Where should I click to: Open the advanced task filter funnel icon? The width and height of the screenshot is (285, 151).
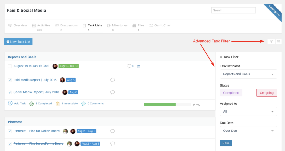[x=271, y=42]
